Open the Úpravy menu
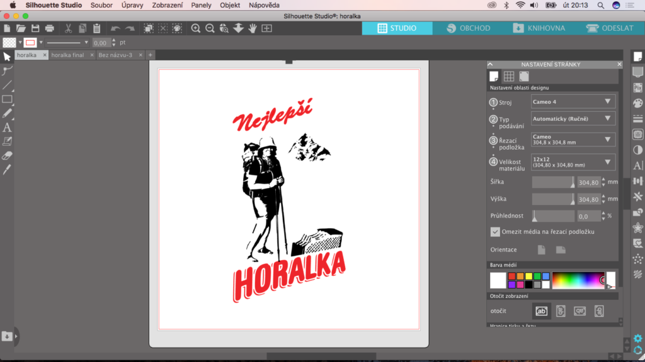 coord(132,5)
